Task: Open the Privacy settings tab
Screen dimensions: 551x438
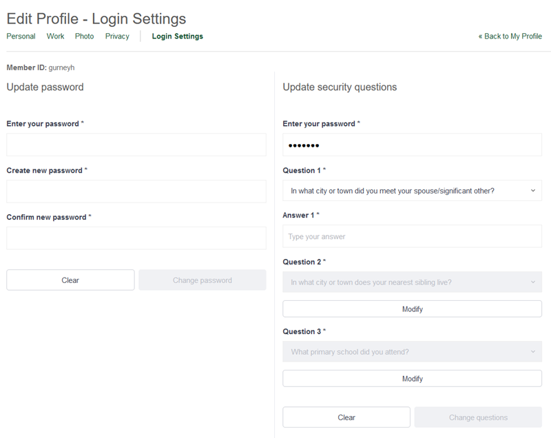Action: pyautogui.click(x=117, y=36)
